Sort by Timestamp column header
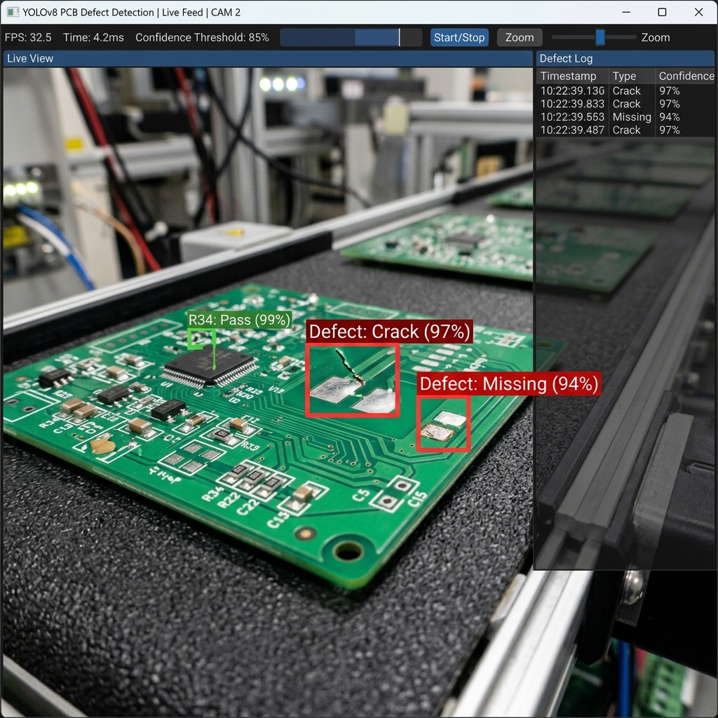718x718 pixels. tap(572, 76)
